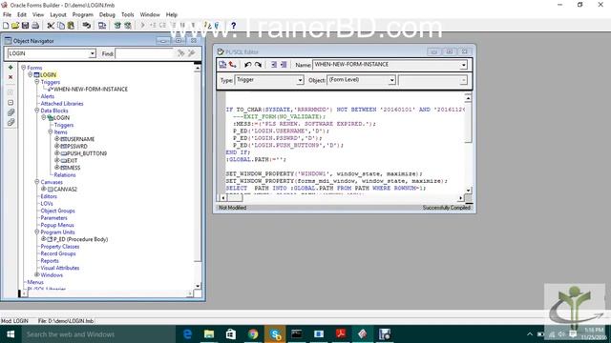This screenshot has height=343, width=611.
Task: Click the Help question mark icon
Action: coord(233,26)
